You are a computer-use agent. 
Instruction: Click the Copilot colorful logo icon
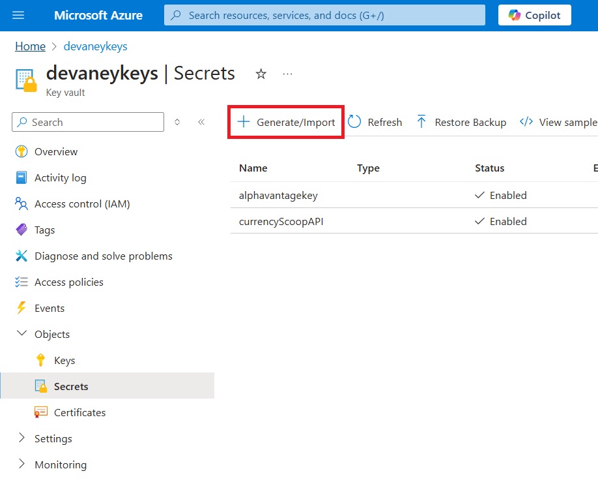(x=514, y=15)
